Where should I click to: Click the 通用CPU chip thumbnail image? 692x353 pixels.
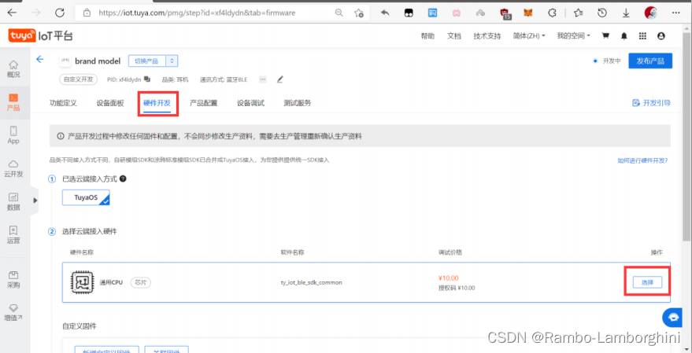pos(82,282)
